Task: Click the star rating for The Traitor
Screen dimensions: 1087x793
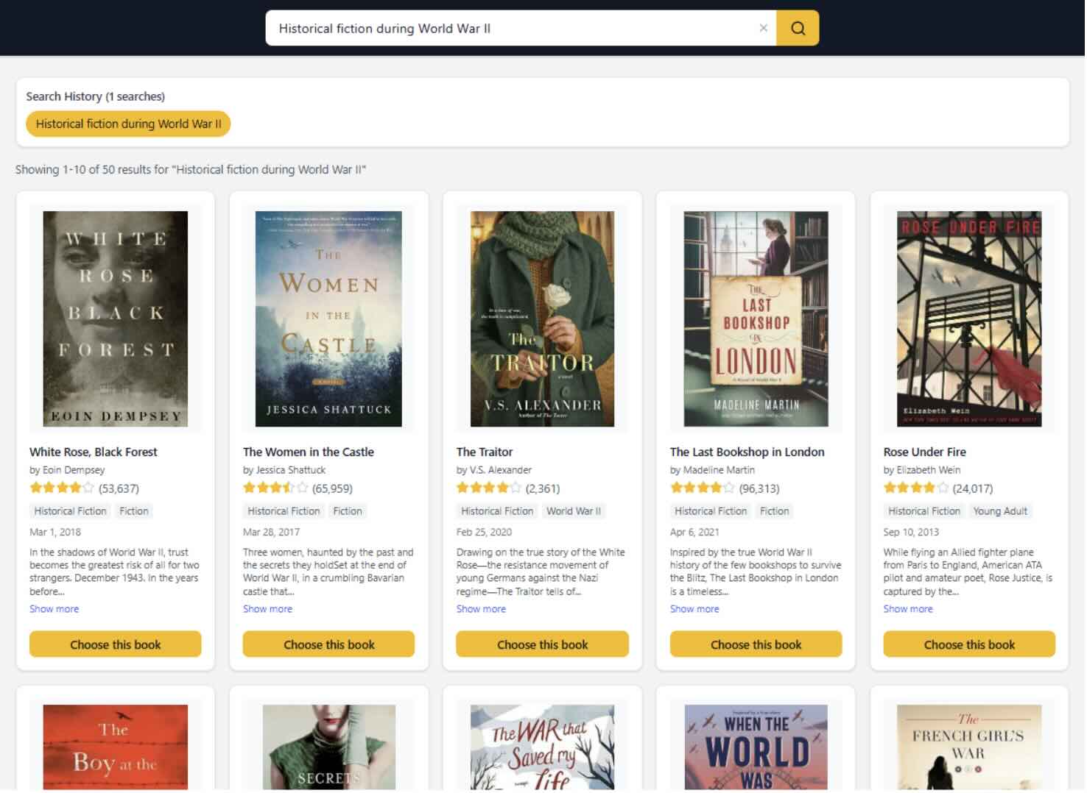Action: click(x=488, y=488)
